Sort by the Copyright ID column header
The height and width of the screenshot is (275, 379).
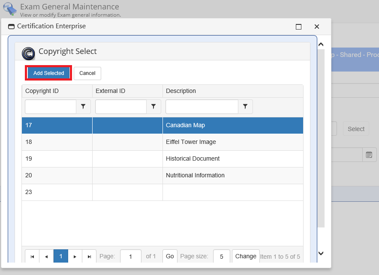tap(42, 91)
